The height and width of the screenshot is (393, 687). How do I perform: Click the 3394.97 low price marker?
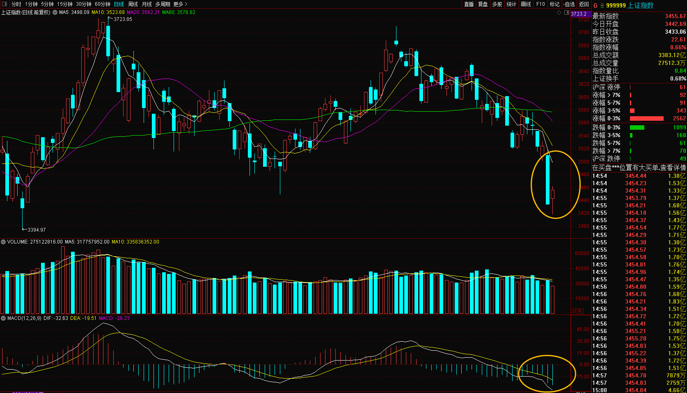pos(37,230)
